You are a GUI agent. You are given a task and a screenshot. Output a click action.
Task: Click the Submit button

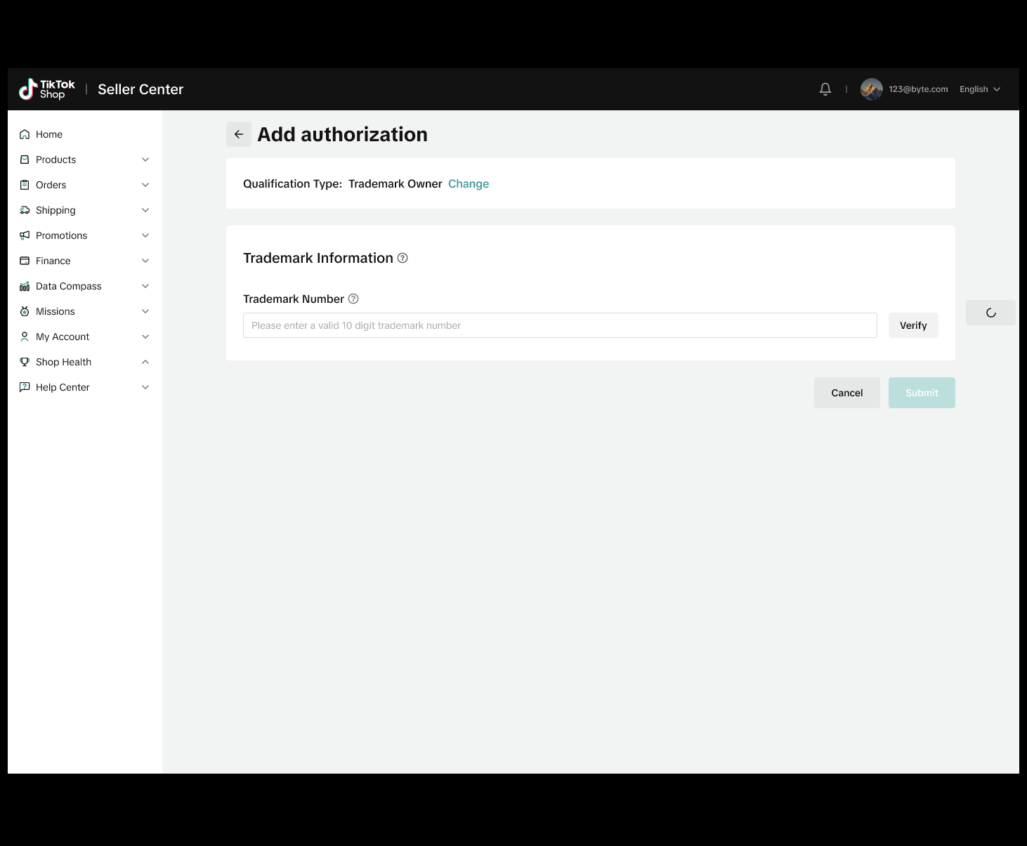click(922, 393)
